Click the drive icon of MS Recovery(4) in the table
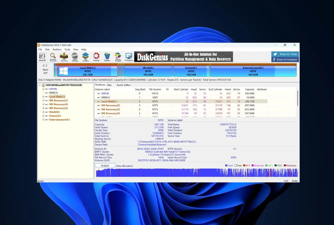This screenshot has height=225, width=334. [99, 109]
